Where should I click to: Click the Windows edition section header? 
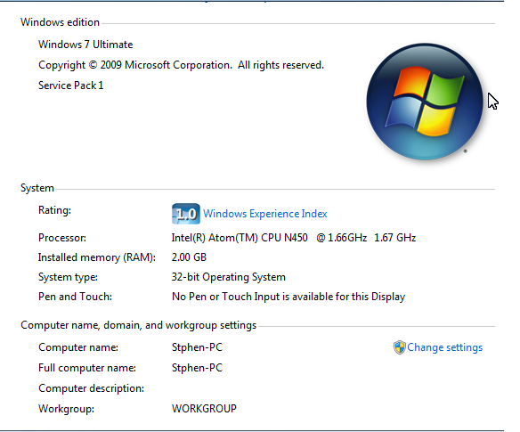[x=60, y=22]
